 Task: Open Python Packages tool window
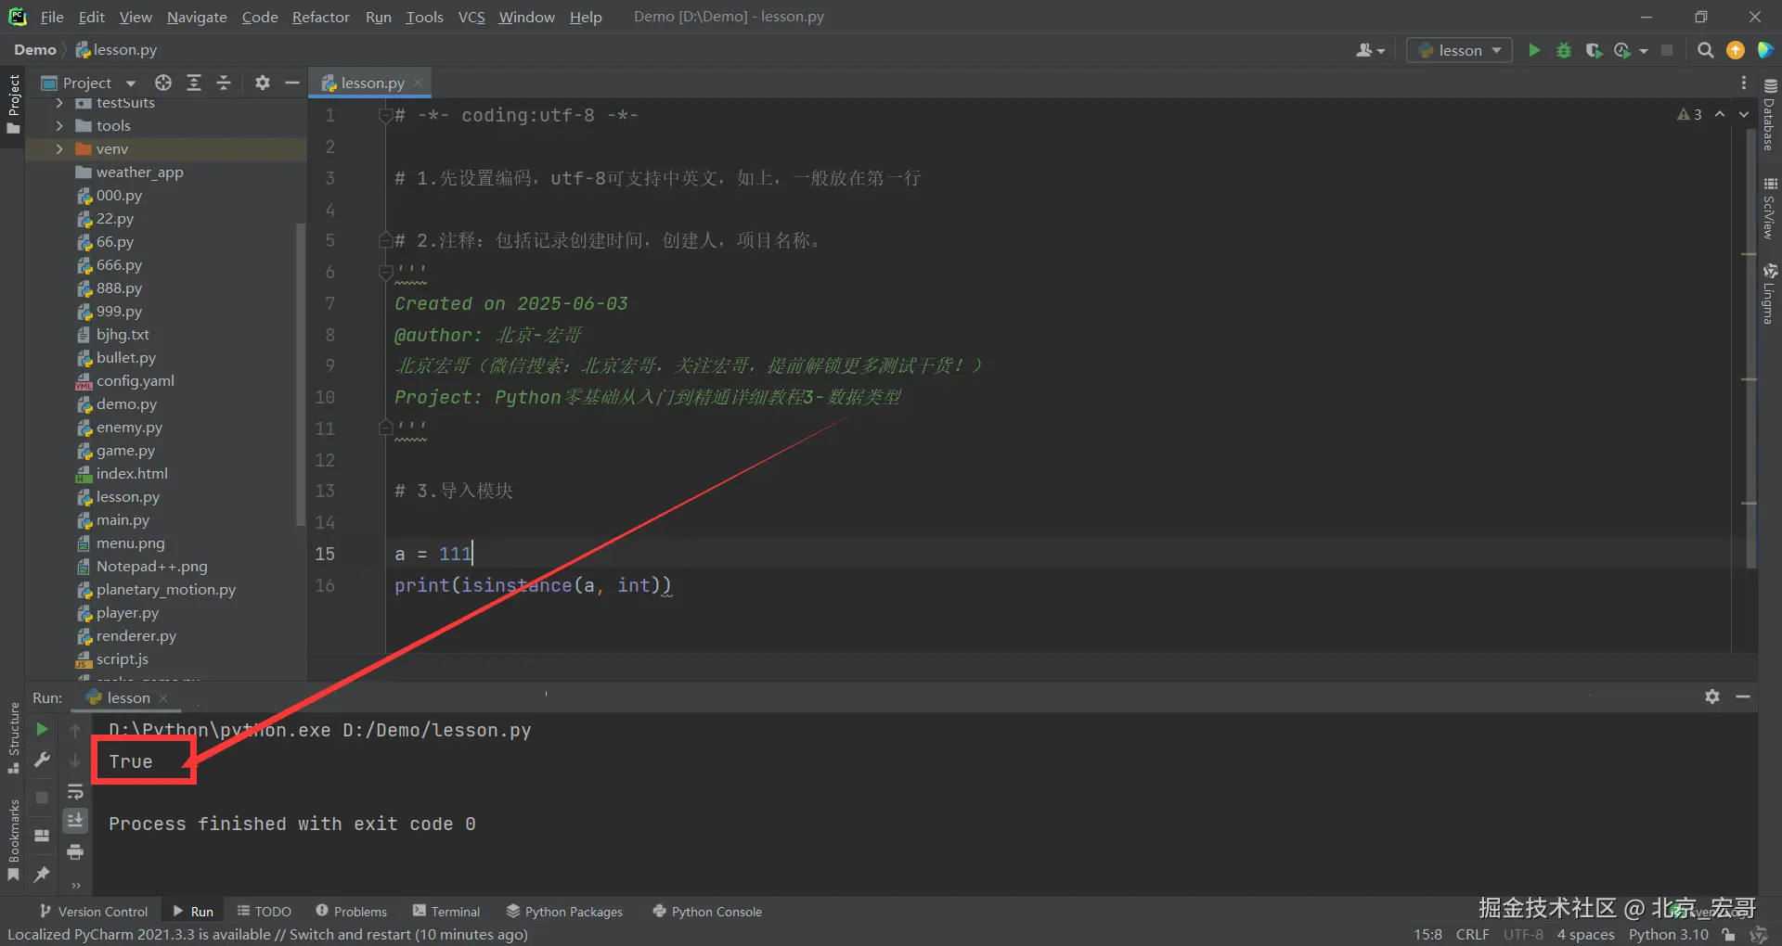click(x=564, y=912)
